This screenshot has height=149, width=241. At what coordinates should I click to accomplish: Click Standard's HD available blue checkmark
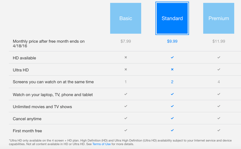[172, 57]
